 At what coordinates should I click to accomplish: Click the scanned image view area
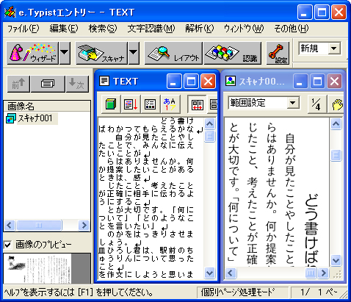point(277,193)
